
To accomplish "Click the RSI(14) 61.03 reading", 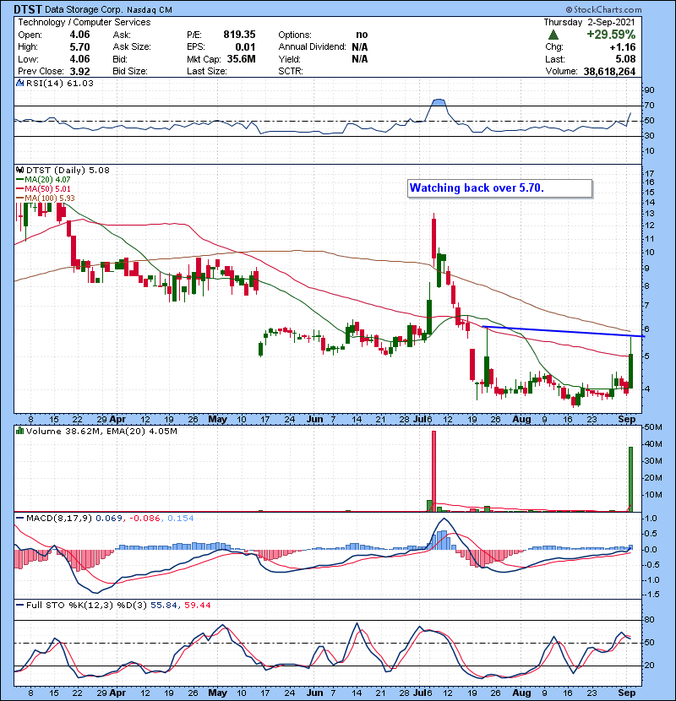I will tap(60, 83).
